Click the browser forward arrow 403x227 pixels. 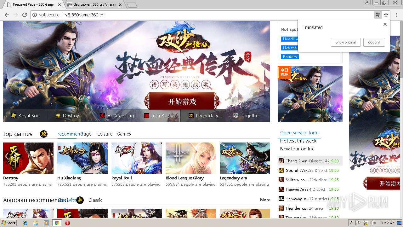point(16,15)
